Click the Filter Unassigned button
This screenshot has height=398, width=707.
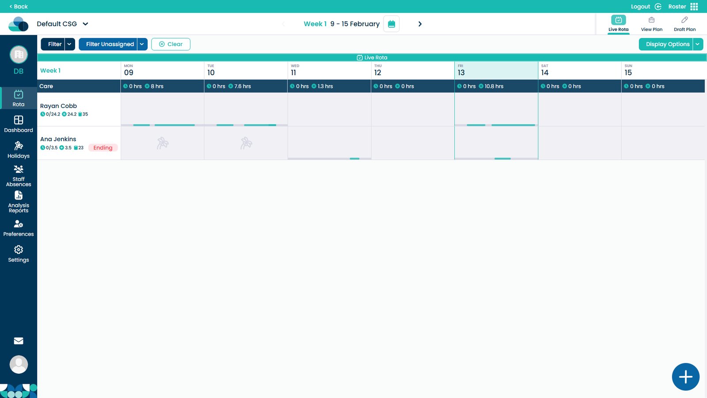[108, 44]
